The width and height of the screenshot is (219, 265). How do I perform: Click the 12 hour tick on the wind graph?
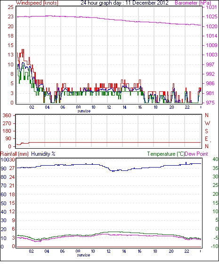109,107
